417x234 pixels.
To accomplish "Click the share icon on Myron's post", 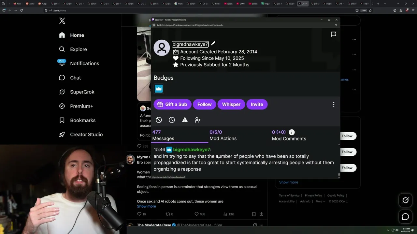I will click(x=261, y=214).
